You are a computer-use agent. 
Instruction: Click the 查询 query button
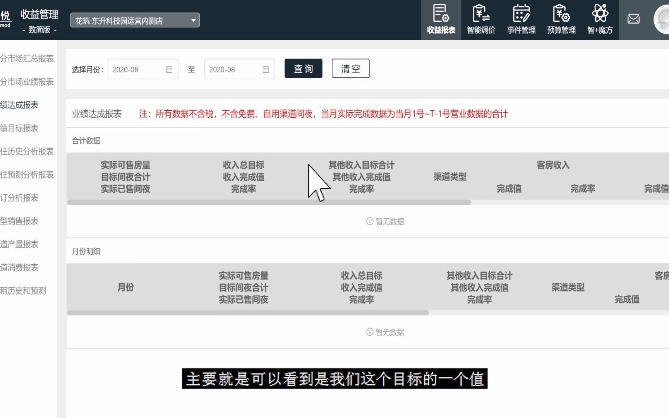click(x=304, y=69)
